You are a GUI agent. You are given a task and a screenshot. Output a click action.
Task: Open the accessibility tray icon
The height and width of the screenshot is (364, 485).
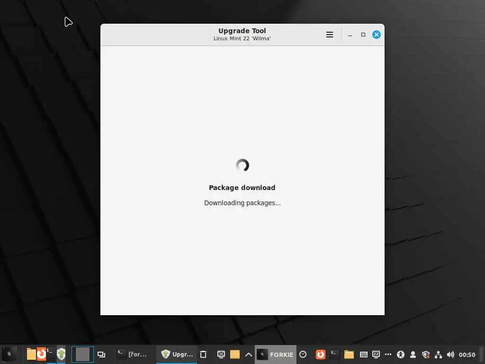pyautogui.click(x=401, y=355)
